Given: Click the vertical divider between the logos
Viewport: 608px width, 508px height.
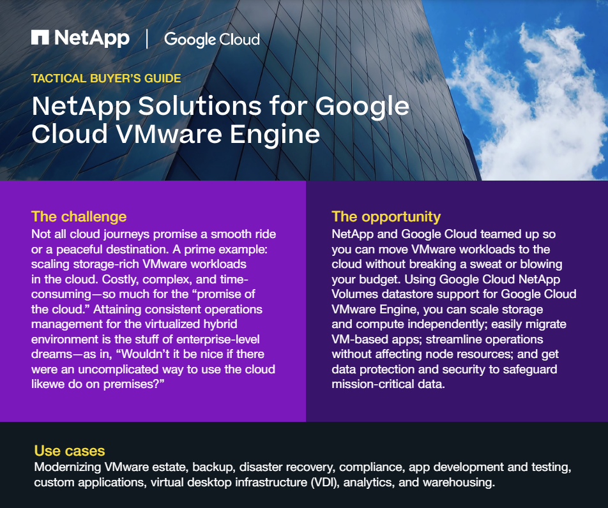Looking at the screenshot, I should 148,39.
